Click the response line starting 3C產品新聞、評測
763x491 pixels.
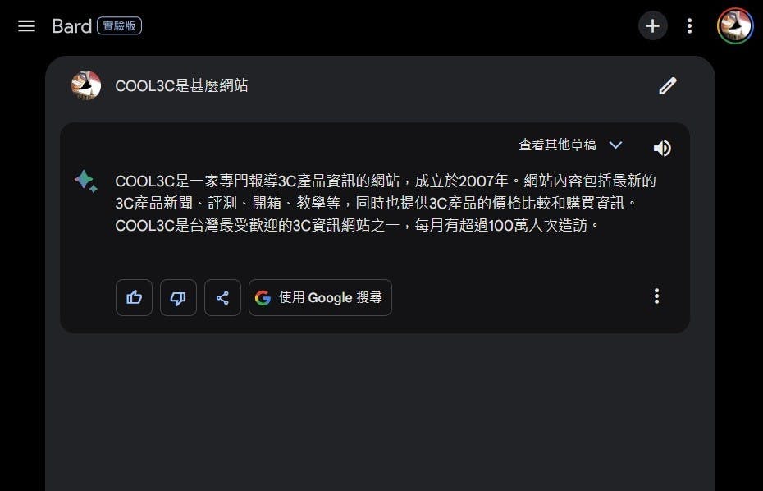click(x=376, y=203)
